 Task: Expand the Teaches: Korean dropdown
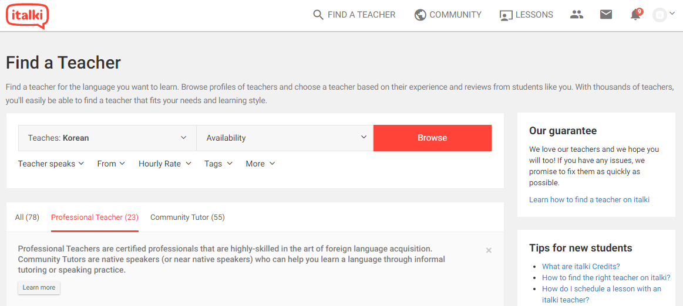point(107,138)
